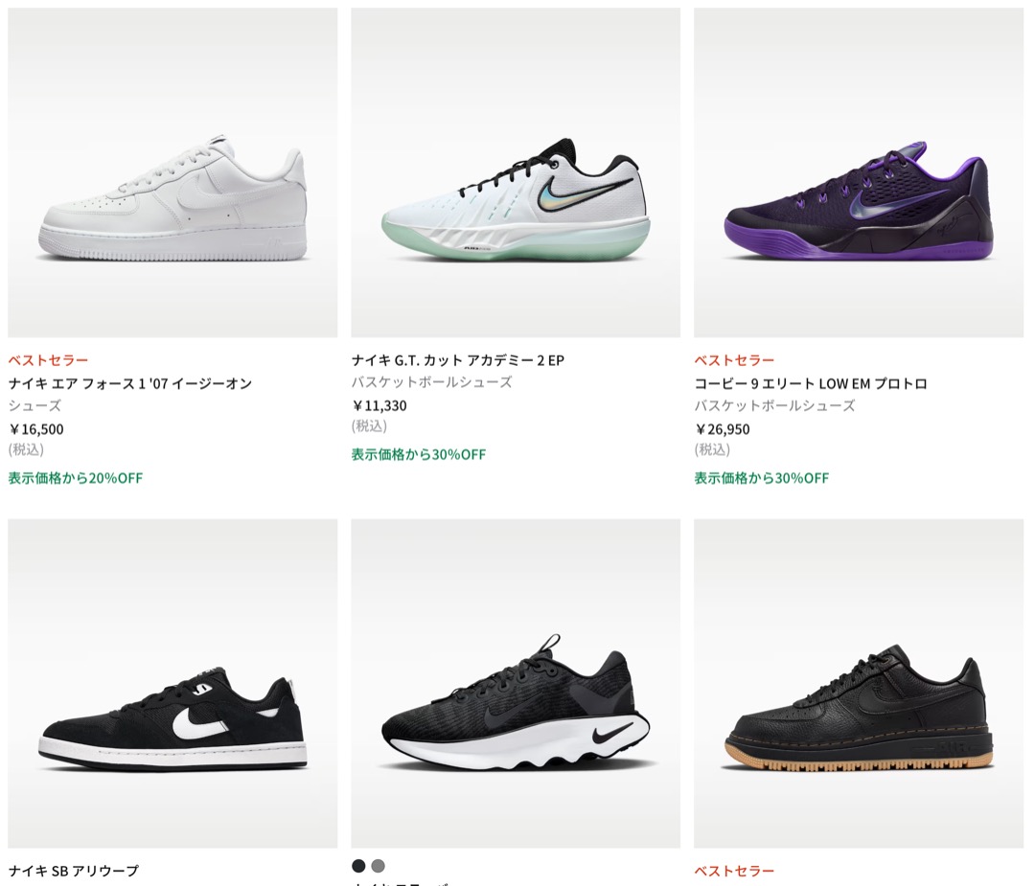Image resolution: width=1035 pixels, height=886 pixels.
Task: Click the ナイキ エア フォース 1 '07 イージーオン title
Action: pos(130,383)
